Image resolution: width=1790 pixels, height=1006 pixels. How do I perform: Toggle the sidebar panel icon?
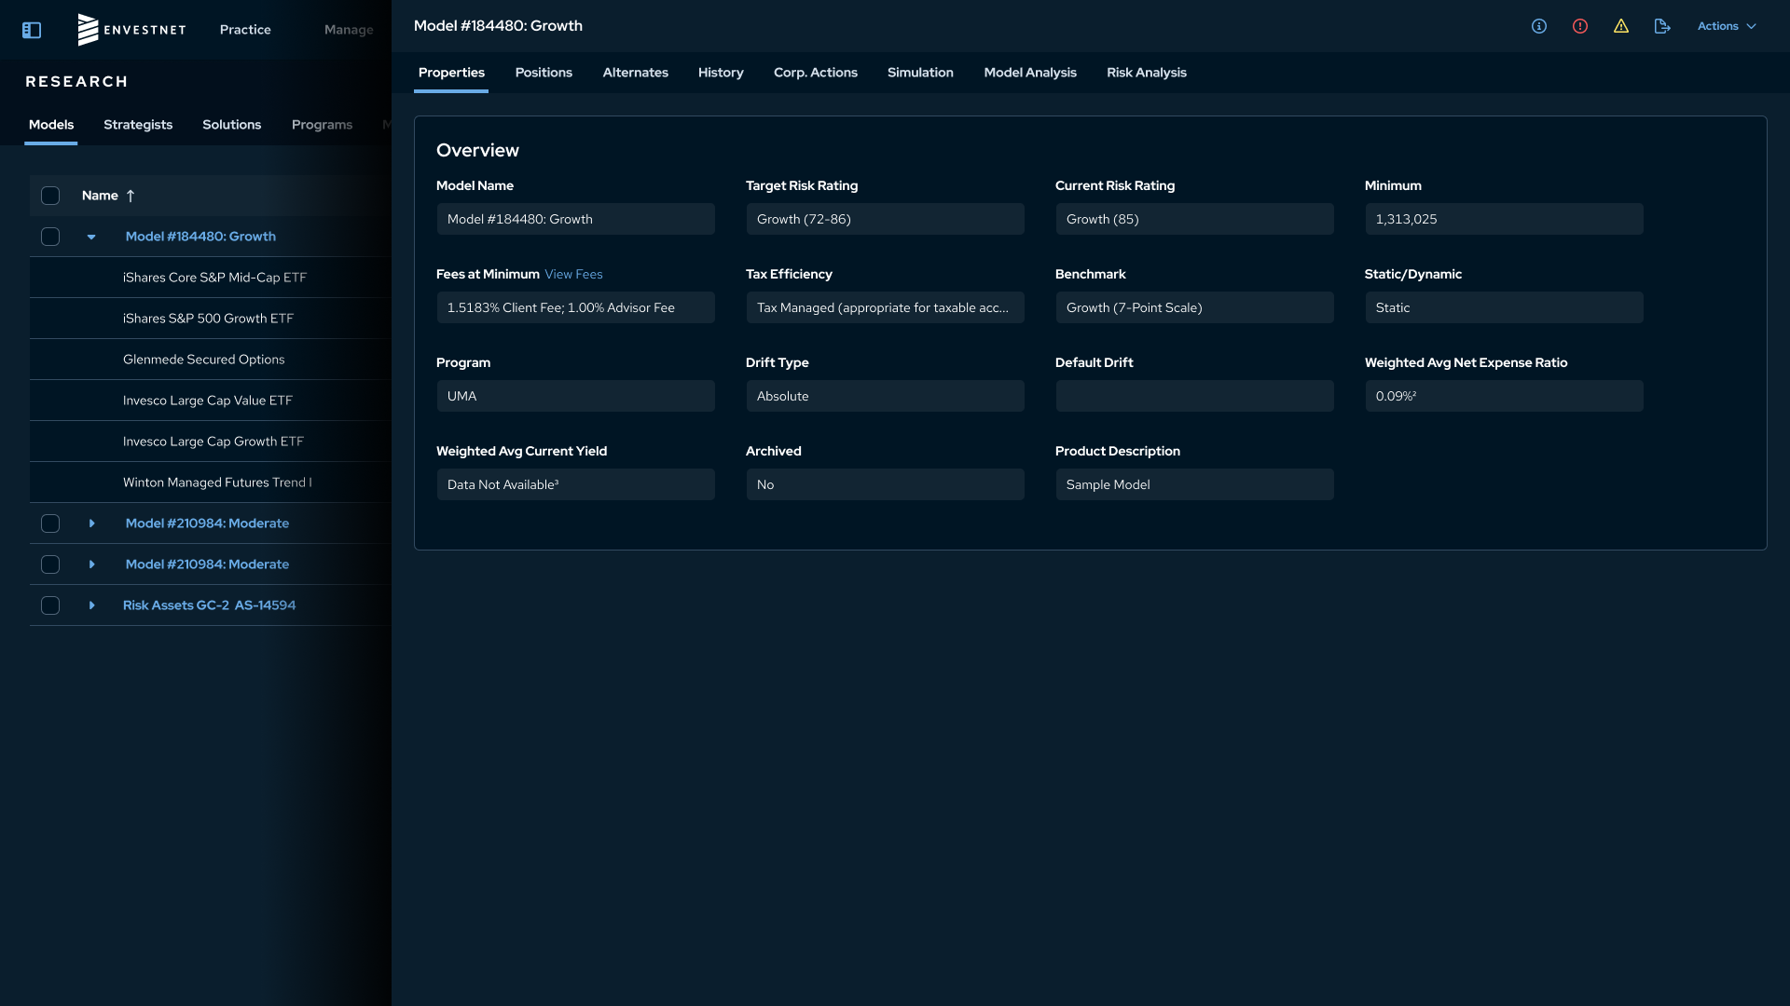tap(32, 30)
